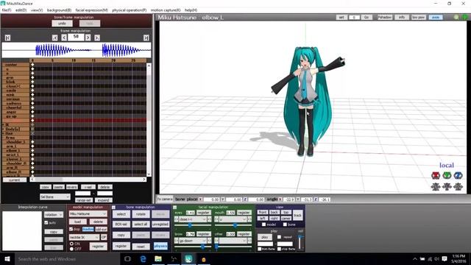Select the IK ON radio button

point(71,244)
